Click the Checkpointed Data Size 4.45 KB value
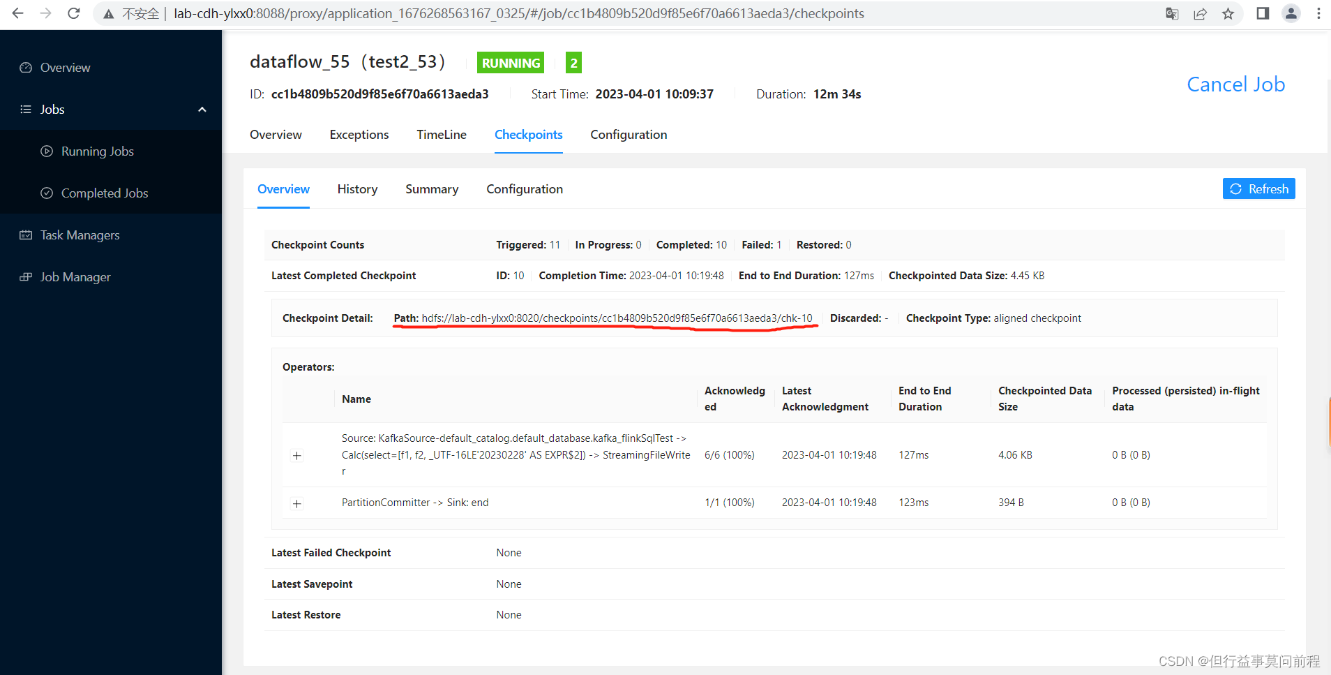Image resolution: width=1331 pixels, height=675 pixels. 1027,276
